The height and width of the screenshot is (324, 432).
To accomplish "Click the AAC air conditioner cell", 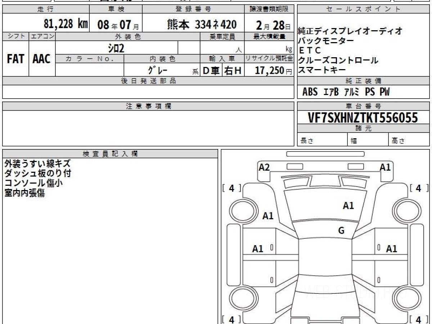I will pos(42,59).
